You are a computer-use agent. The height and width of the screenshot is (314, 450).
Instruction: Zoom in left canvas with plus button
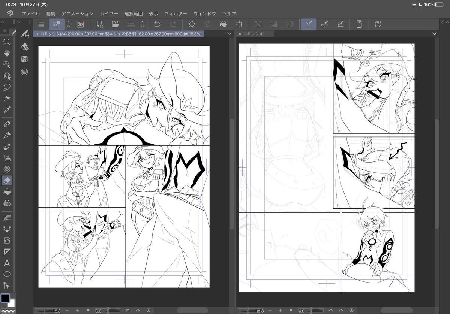(78, 310)
